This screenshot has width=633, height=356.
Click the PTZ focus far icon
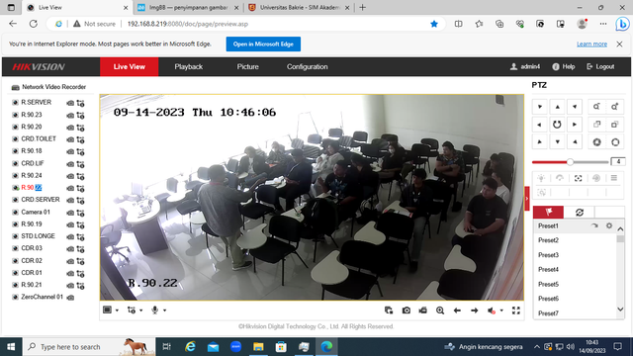(x=614, y=125)
